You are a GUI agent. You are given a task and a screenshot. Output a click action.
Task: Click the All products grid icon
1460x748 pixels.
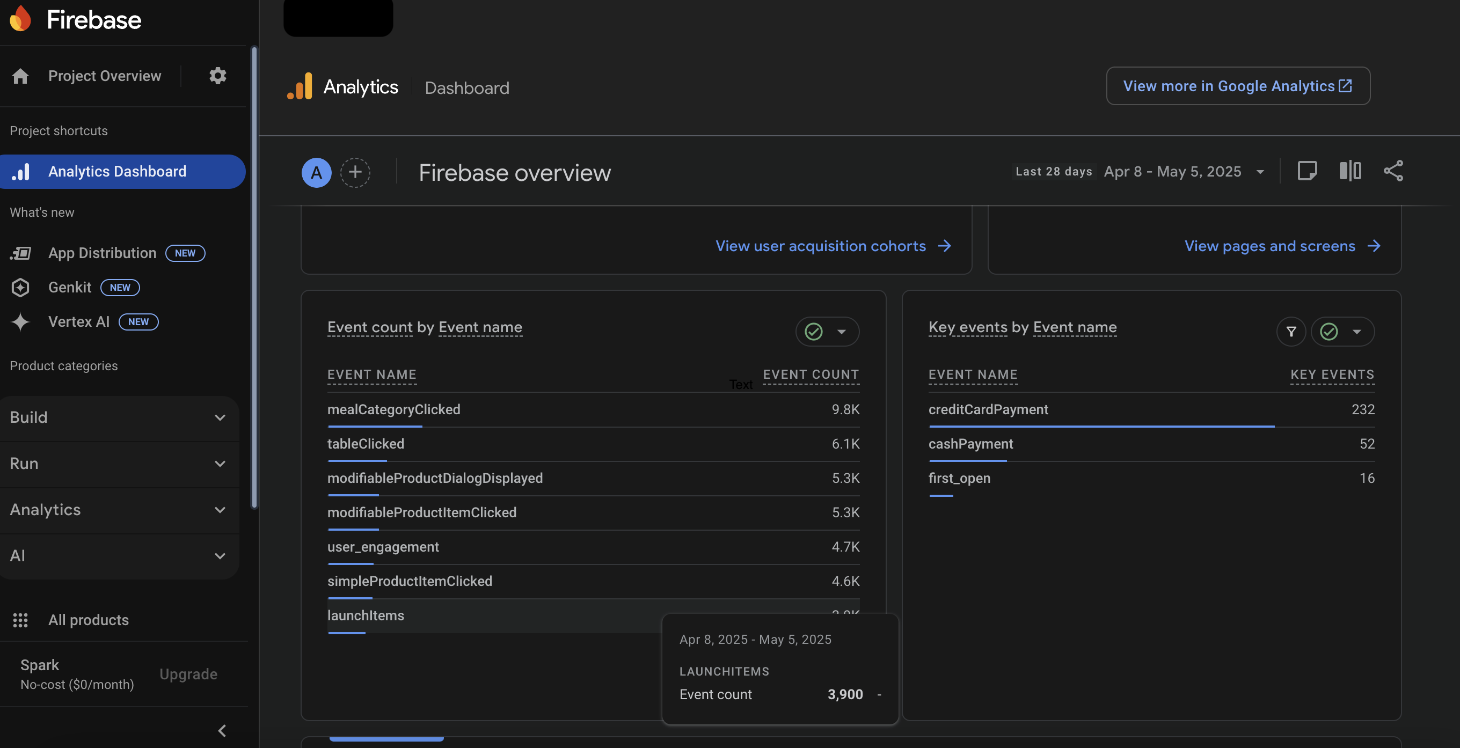pos(20,620)
